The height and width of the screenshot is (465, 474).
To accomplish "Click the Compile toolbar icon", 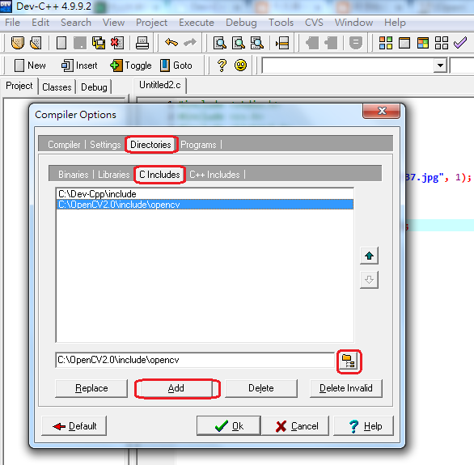I will pos(386,43).
